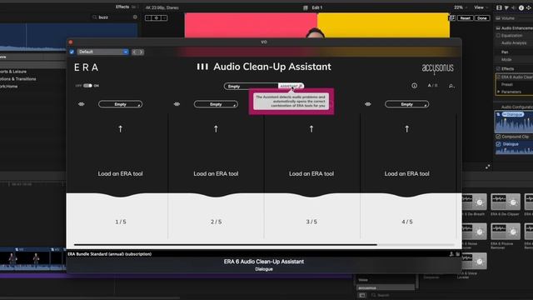Click 'Load an ERA tool' in slot 1/5
The width and height of the screenshot is (533, 300).
point(120,174)
